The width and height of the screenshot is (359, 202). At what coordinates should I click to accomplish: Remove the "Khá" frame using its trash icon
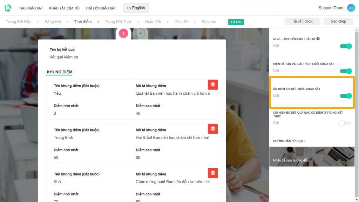[212, 173]
